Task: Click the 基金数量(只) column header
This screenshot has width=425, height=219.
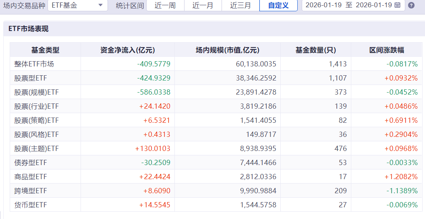Action: tap(316, 50)
